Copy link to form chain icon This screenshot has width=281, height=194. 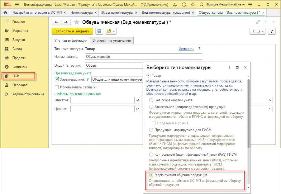pos(258,22)
